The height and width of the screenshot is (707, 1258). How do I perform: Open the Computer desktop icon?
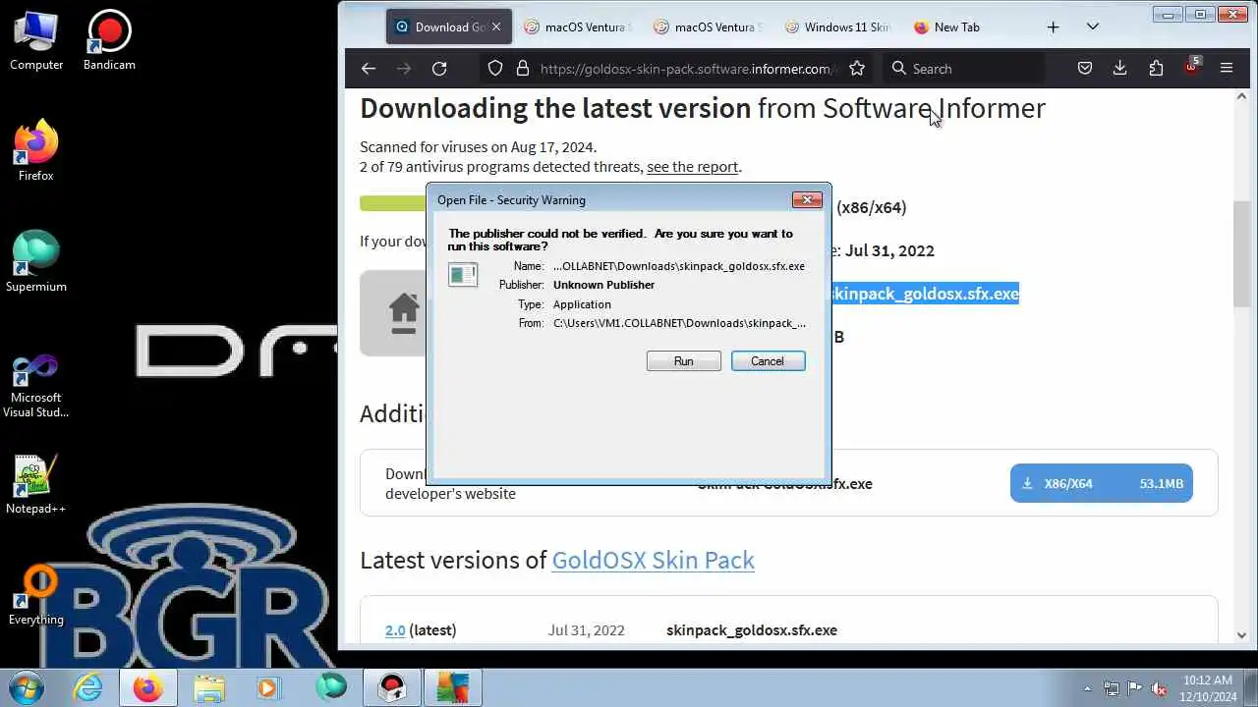coord(36,40)
